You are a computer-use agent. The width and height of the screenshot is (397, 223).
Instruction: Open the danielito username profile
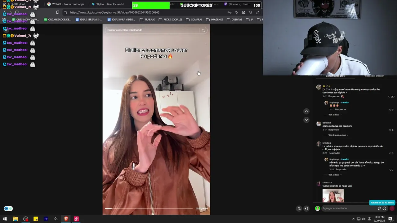(x=327, y=123)
